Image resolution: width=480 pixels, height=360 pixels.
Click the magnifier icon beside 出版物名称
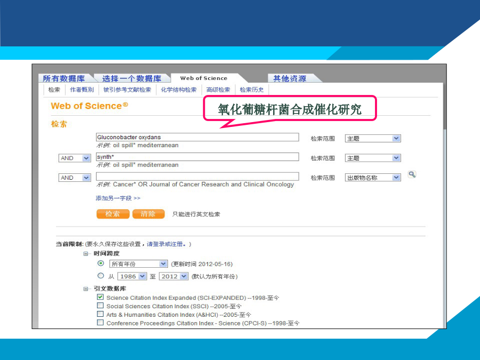[412, 174]
